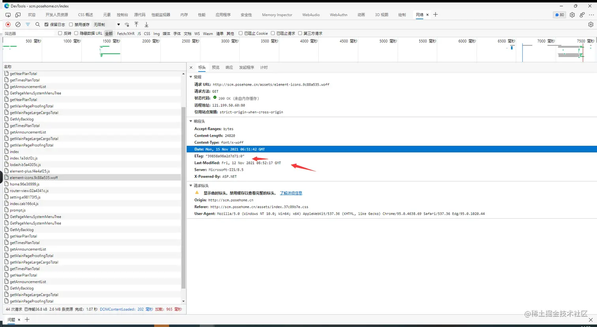The height and width of the screenshot is (327, 597).
Task: Check blocked requests checkbox
Action: [273, 33]
